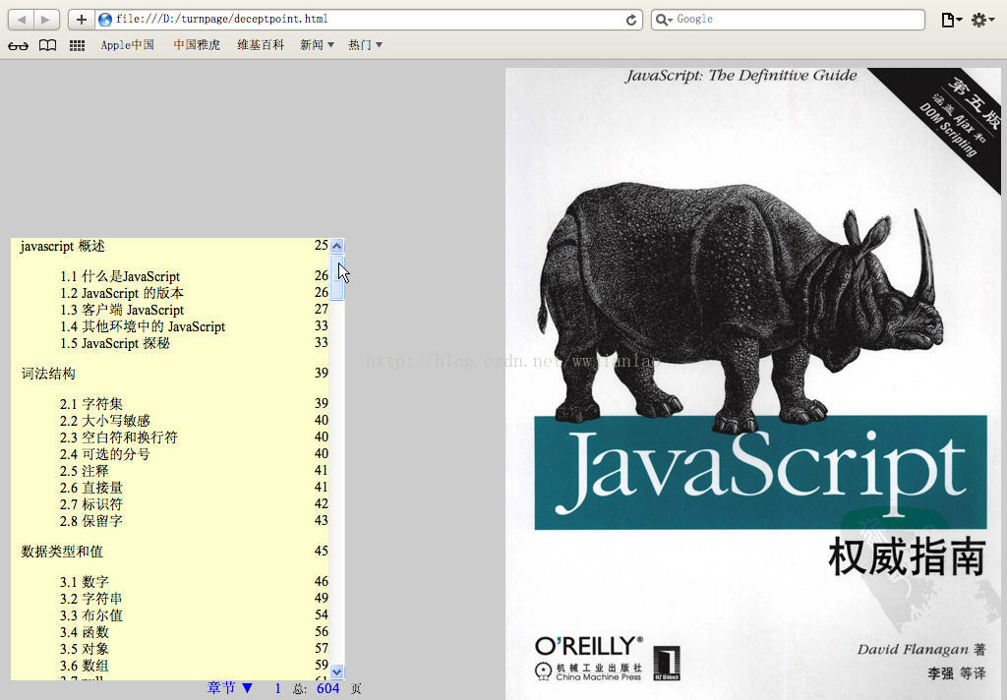Open Reading List glasses icon

click(18, 45)
